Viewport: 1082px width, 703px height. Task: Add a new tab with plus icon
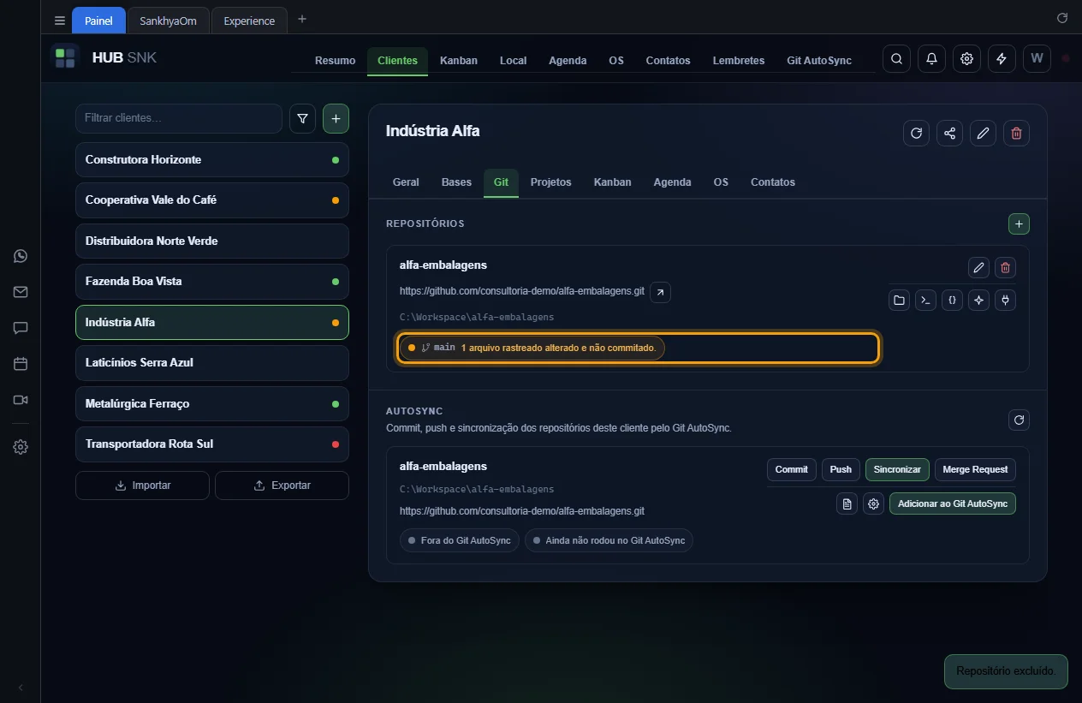[301, 20]
